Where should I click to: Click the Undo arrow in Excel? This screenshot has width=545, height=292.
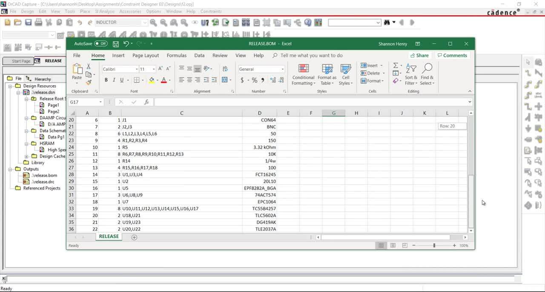pyautogui.click(x=126, y=43)
